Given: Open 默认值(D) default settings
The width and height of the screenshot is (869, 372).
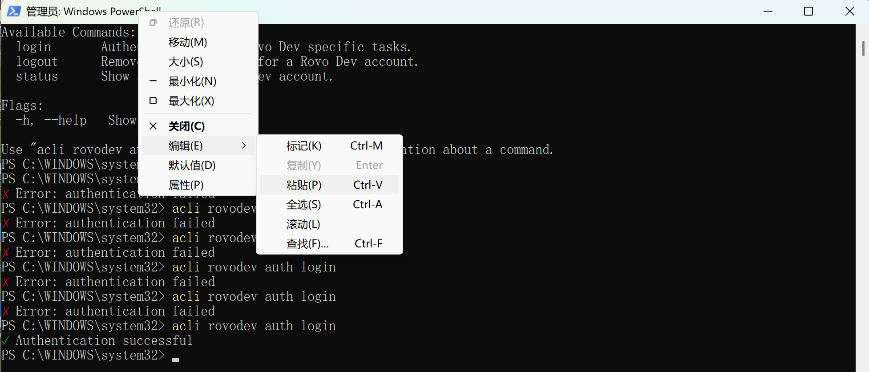Looking at the screenshot, I should pos(191,165).
